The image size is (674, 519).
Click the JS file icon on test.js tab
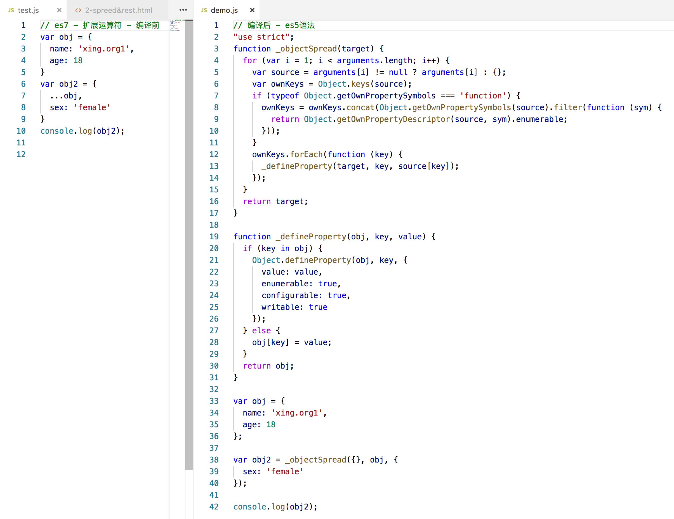pyautogui.click(x=11, y=10)
